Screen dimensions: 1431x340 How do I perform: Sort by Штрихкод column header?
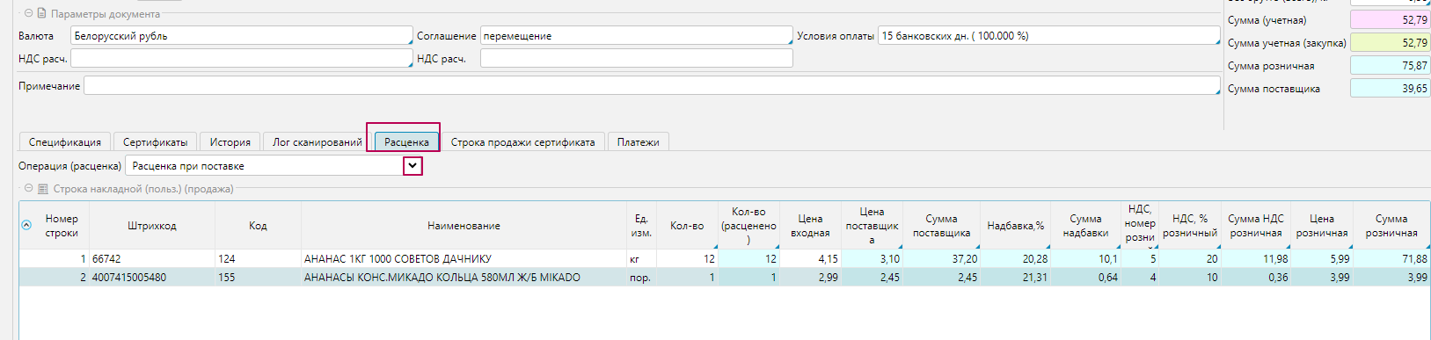152,226
